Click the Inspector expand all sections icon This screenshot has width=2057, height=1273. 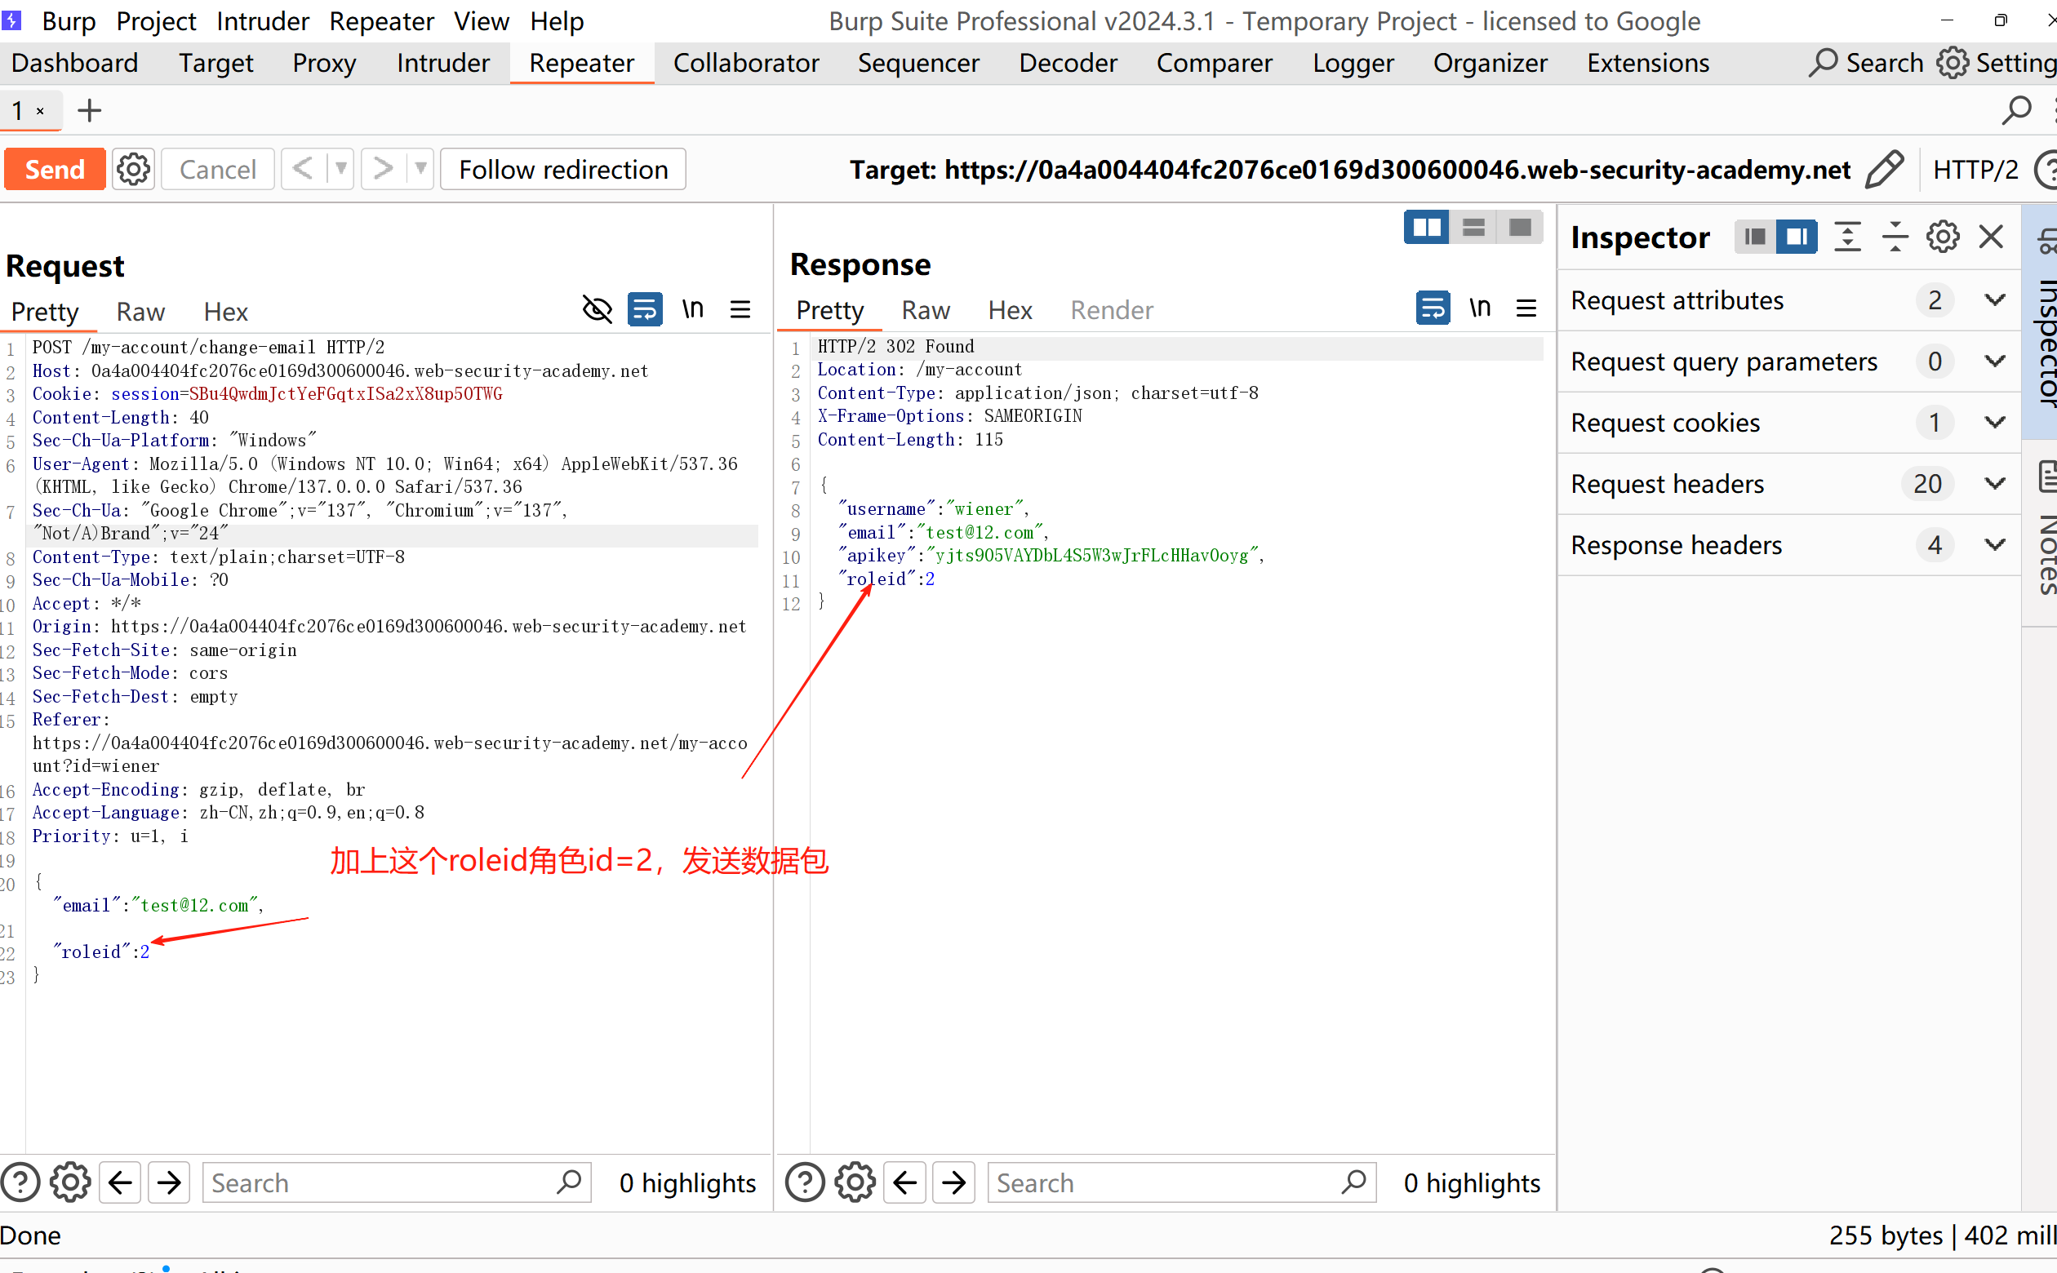click(1846, 237)
